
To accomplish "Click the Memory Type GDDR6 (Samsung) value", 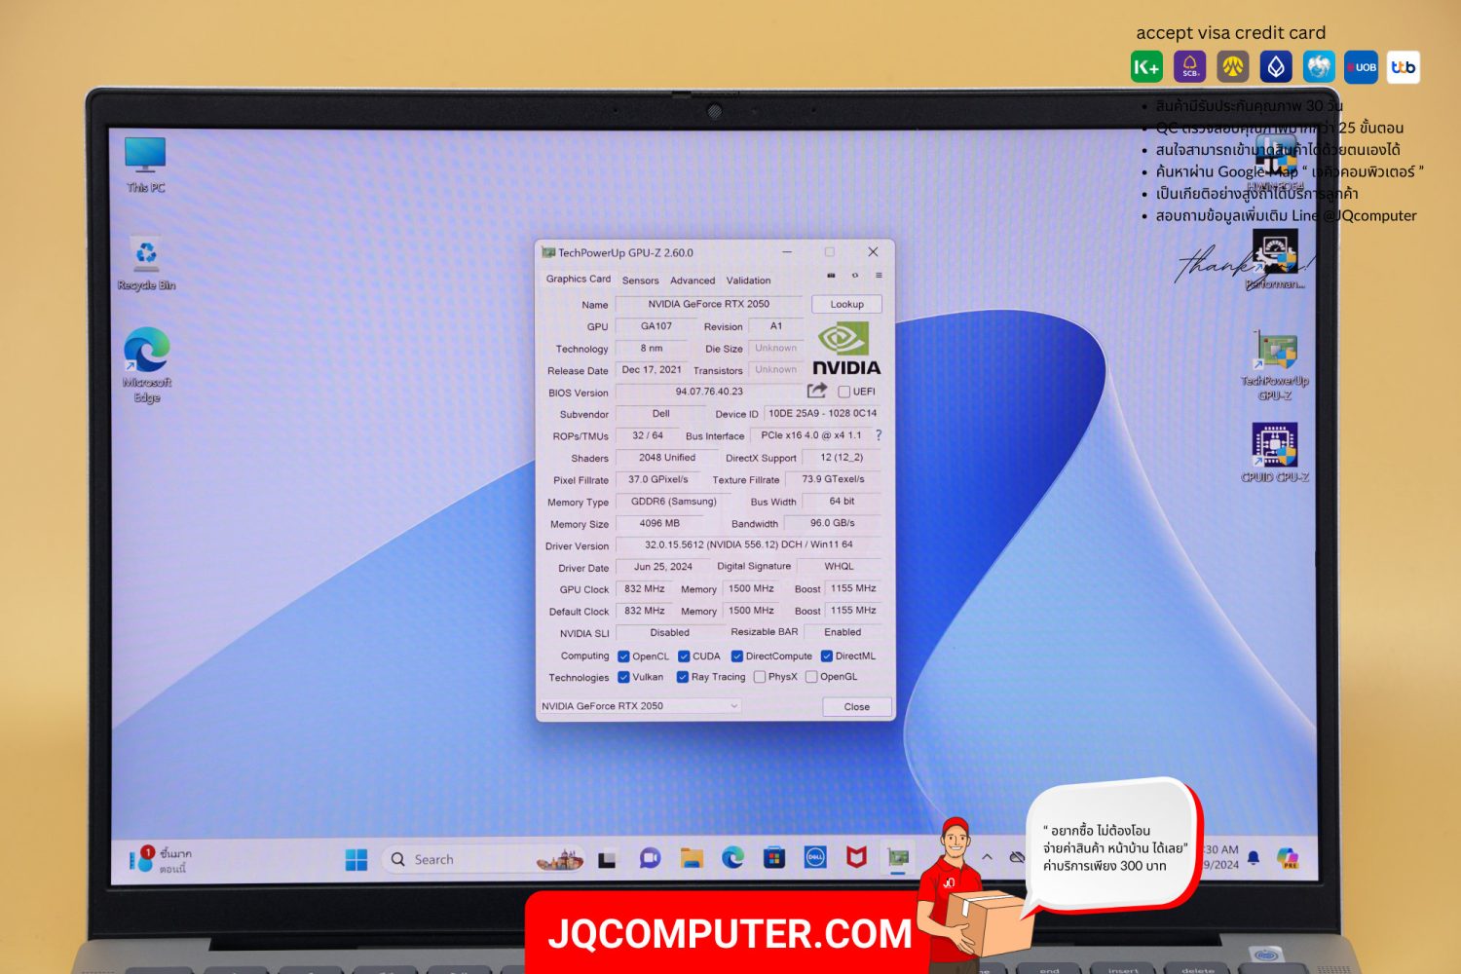I will (674, 502).
